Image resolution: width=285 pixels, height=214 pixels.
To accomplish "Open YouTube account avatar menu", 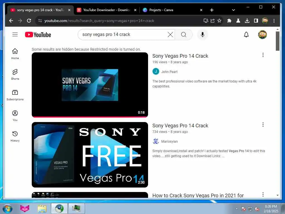I will click(x=262, y=34).
